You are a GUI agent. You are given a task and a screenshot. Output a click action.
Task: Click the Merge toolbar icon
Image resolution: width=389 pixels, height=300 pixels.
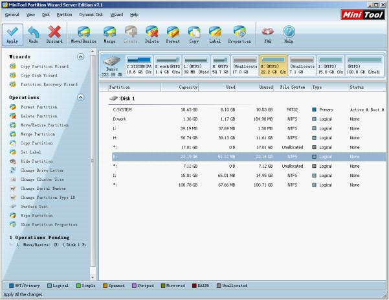(109, 34)
